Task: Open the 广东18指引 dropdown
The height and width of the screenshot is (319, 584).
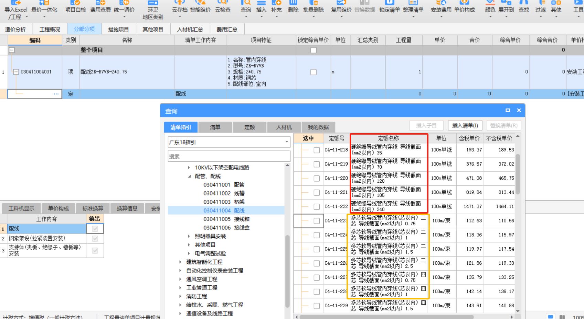Action: click(x=287, y=142)
